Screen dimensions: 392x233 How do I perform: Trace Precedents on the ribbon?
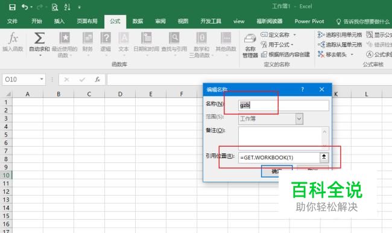(x=340, y=35)
